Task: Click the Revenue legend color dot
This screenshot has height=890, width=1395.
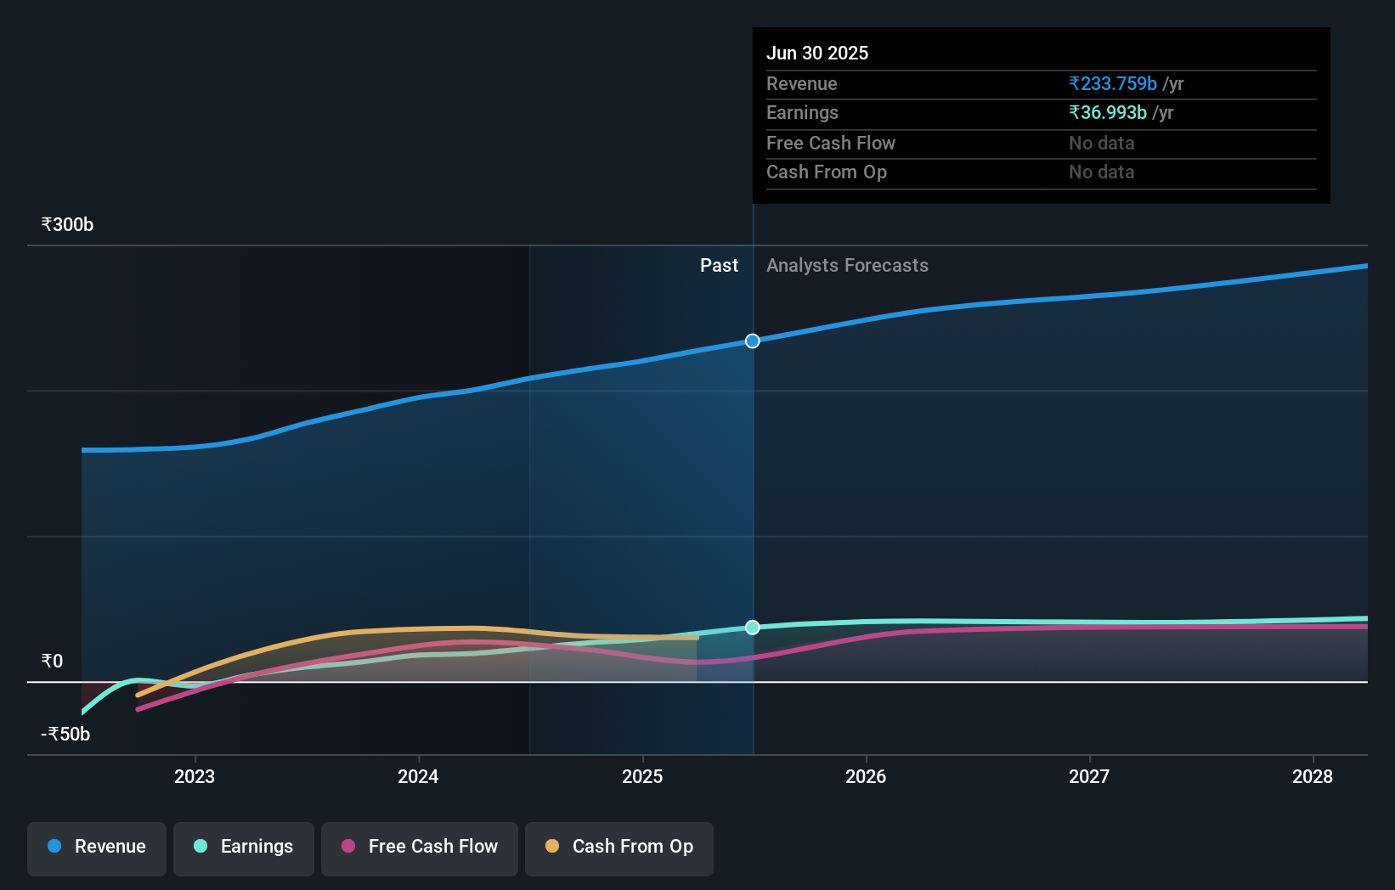Action: point(53,846)
